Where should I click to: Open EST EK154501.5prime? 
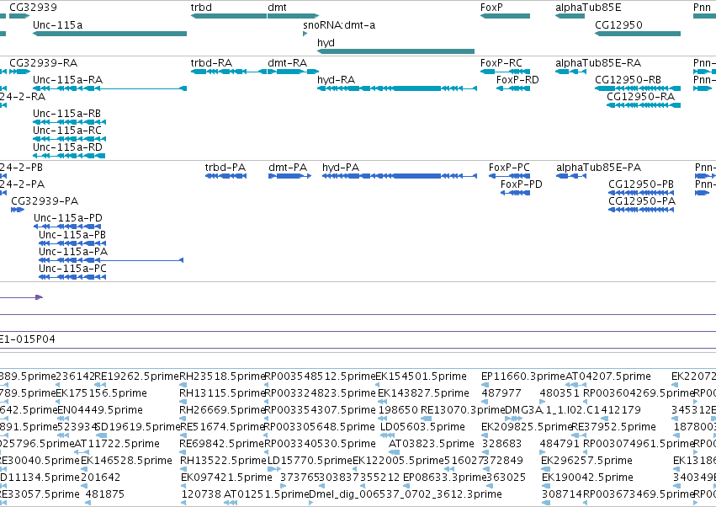421,376
